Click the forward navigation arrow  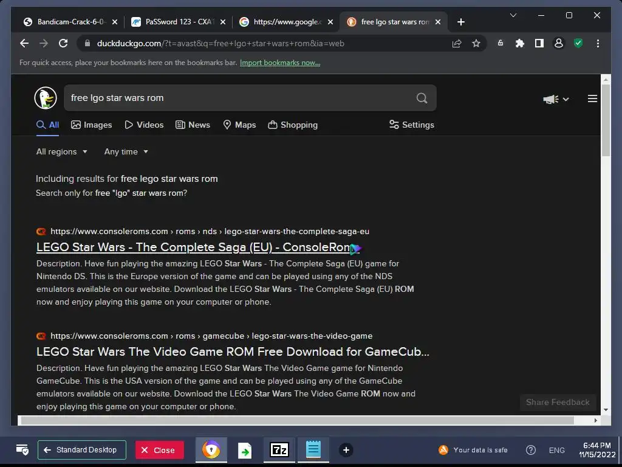point(44,43)
